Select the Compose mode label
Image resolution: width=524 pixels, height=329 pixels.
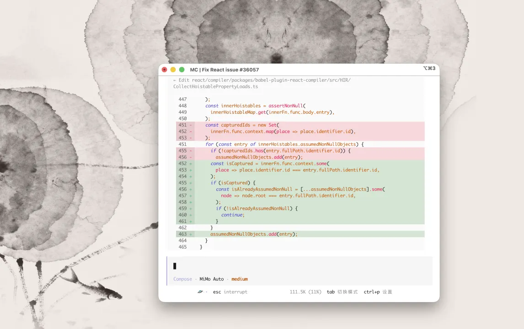pos(182,279)
